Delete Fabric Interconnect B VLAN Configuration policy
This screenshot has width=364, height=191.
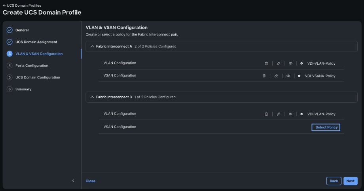(x=266, y=114)
